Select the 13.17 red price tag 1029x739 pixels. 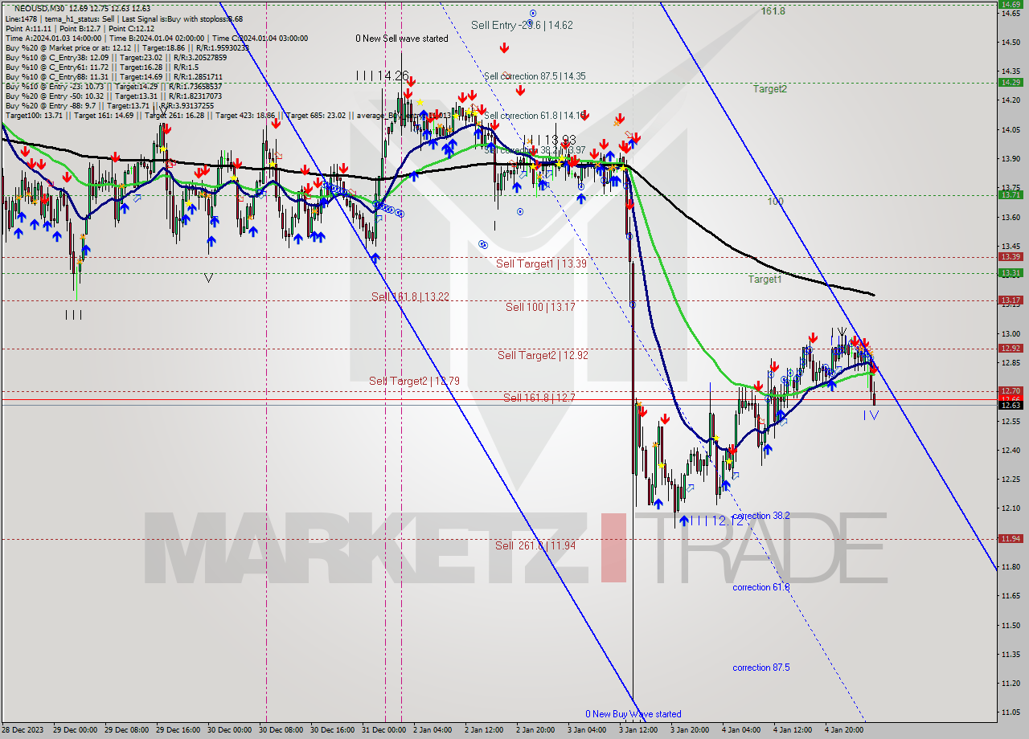1011,300
